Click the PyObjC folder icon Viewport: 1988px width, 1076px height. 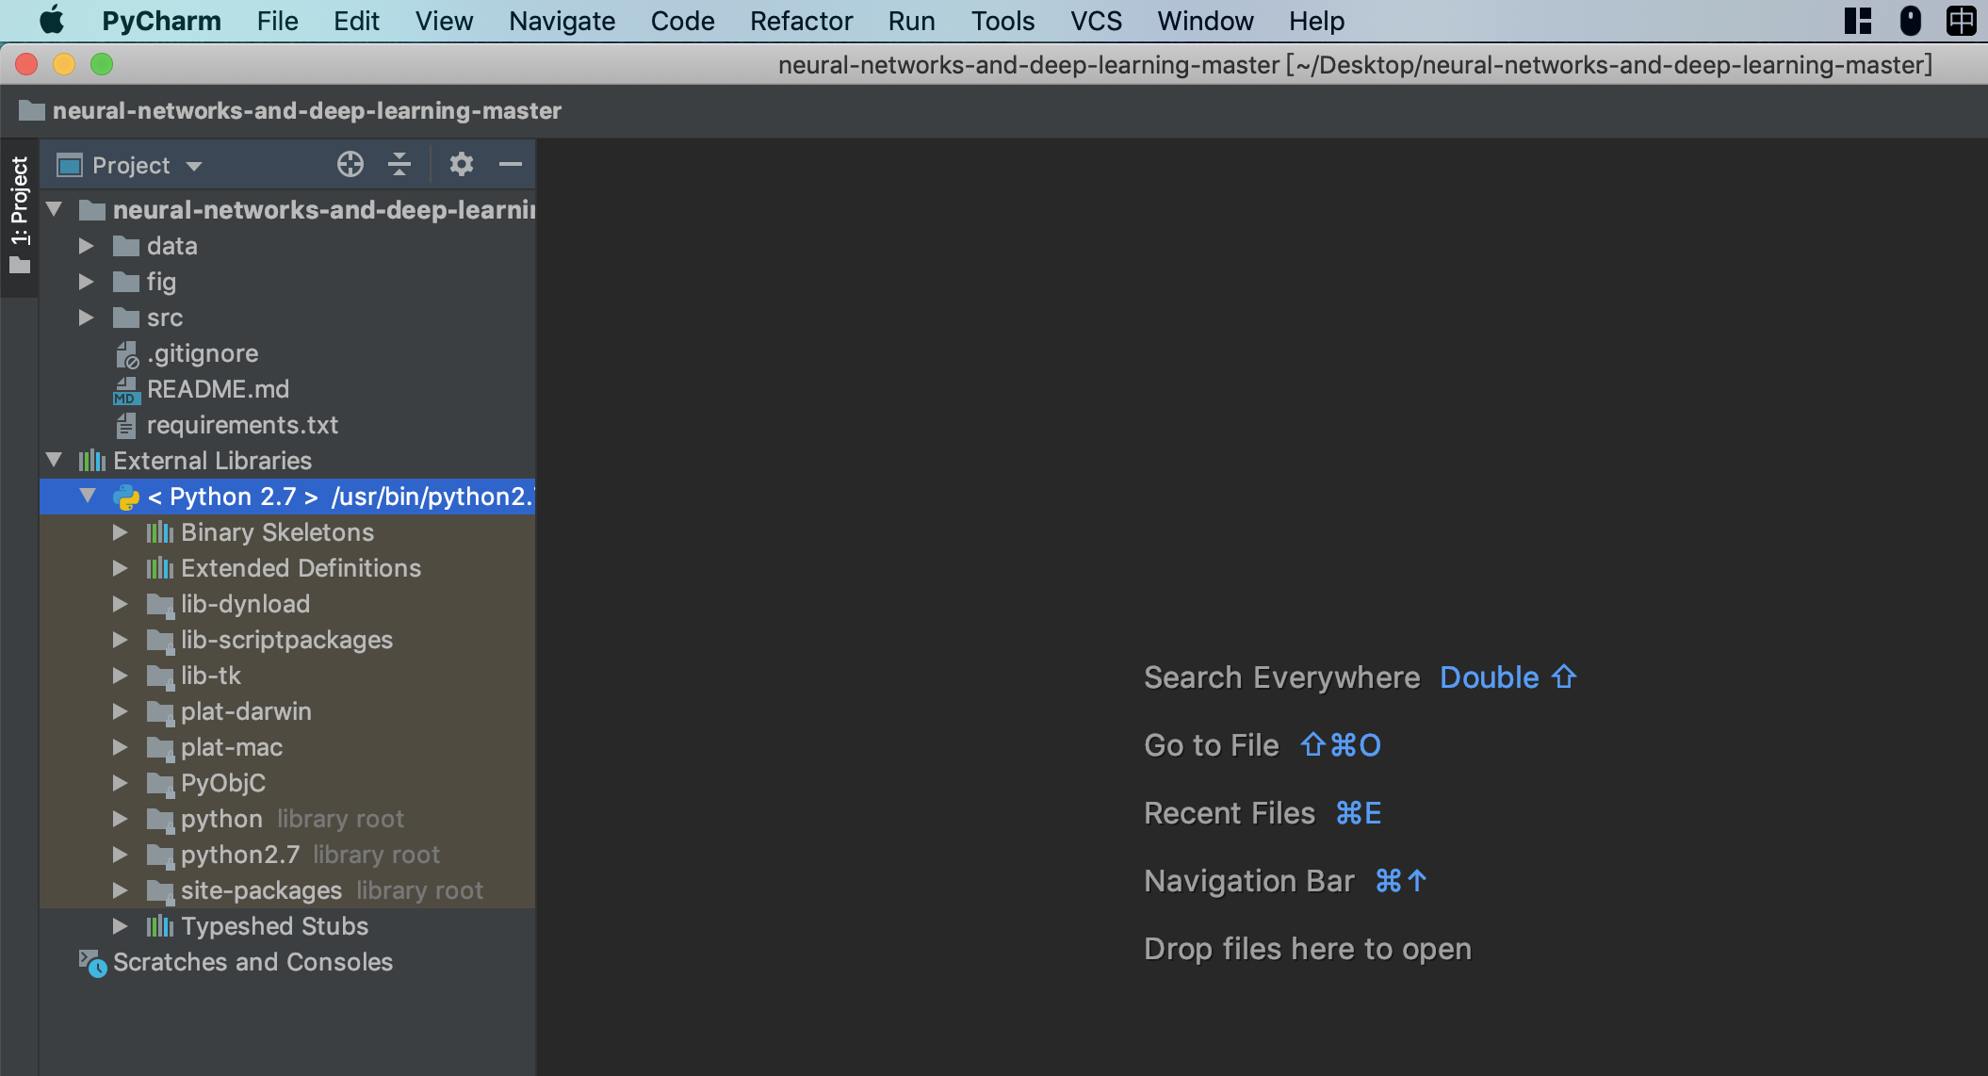click(x=160, y=784)
